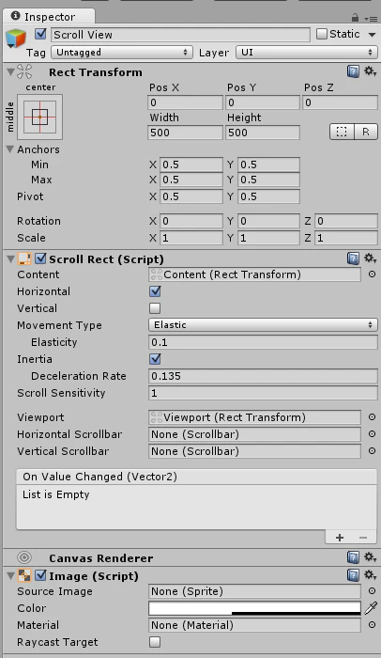Click the Width field showing 500
The height and width of the screenshot is (658, 381).
pyautogui.click(x=185, y=133)
